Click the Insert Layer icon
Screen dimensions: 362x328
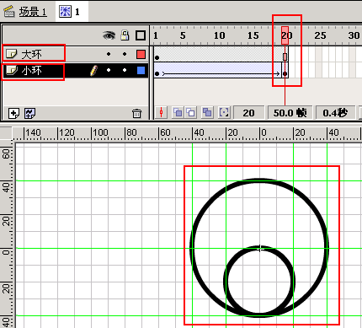[x=13, y=113]
